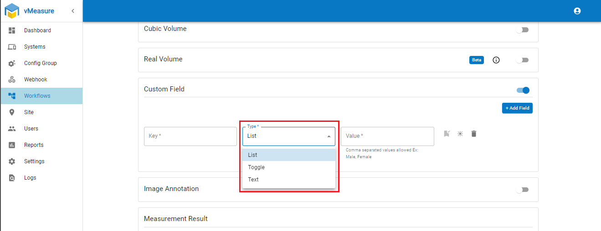Click the Logs sidebar icon
601x231 pixels.
(12, 178)
